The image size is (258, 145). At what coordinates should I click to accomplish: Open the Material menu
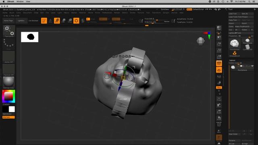click(x=82, y=12)
